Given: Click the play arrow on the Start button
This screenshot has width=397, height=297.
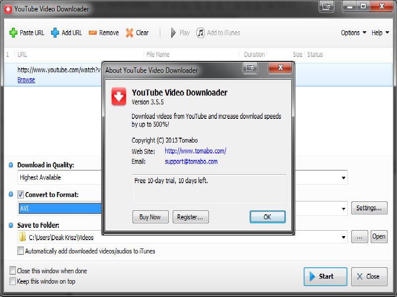Looking at the screenshot, I should click(312, 276).
